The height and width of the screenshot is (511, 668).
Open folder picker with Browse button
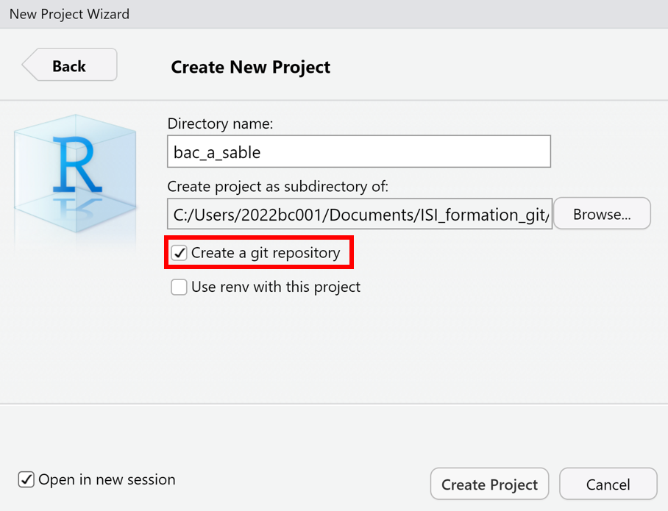601,215
